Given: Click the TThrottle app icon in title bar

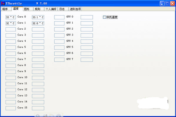Looking at the screenshot, I should pos(3,4).
